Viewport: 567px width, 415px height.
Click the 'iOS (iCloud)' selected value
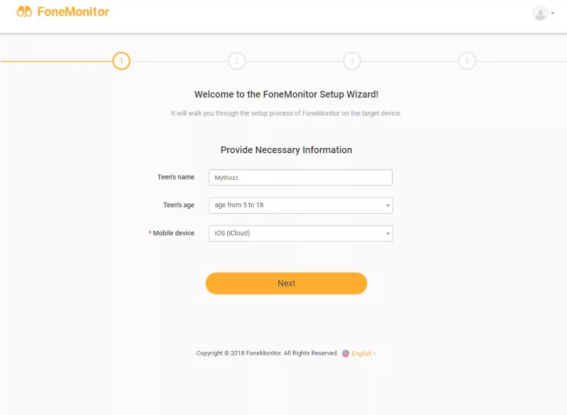tap(233, 233)
